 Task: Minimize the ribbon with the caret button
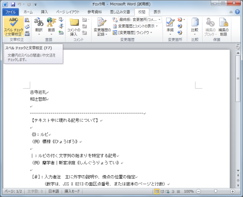[x=231, y=12]
